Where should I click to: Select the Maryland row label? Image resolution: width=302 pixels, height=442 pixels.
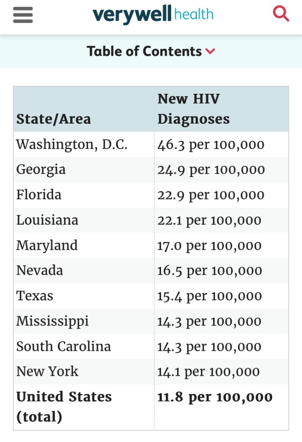tap(47, 245)
